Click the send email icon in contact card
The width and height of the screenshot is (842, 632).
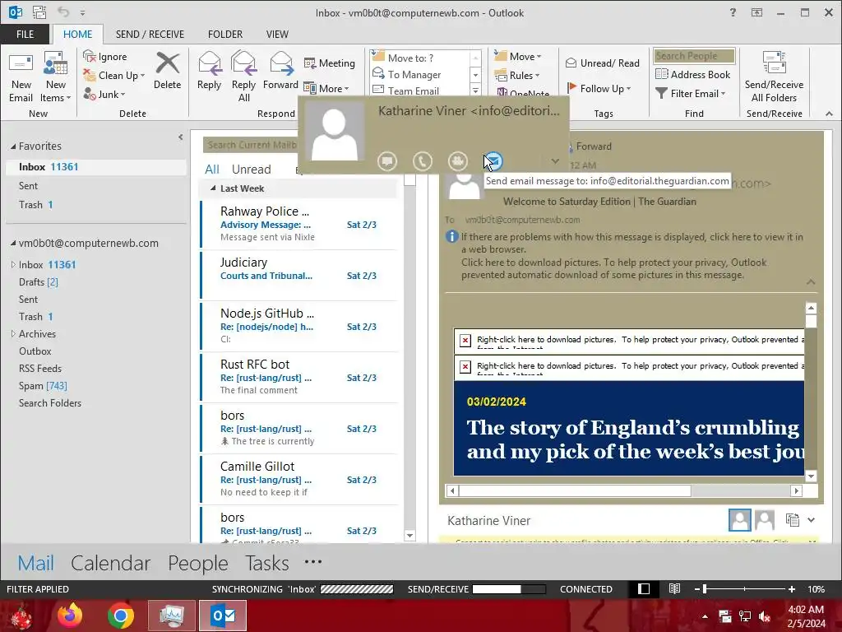[x=493, y=160]
